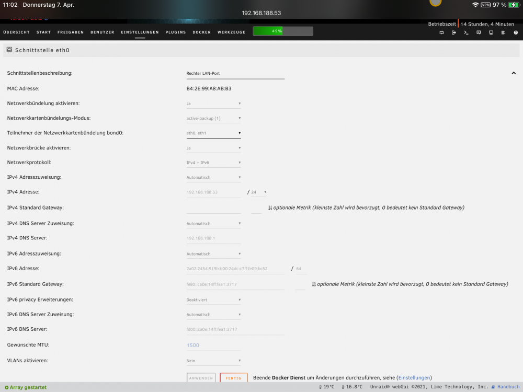Open IPv4 Adresszuweisung dropdown
The width and height of the screenshot is (523, 392).
(213, 177)
